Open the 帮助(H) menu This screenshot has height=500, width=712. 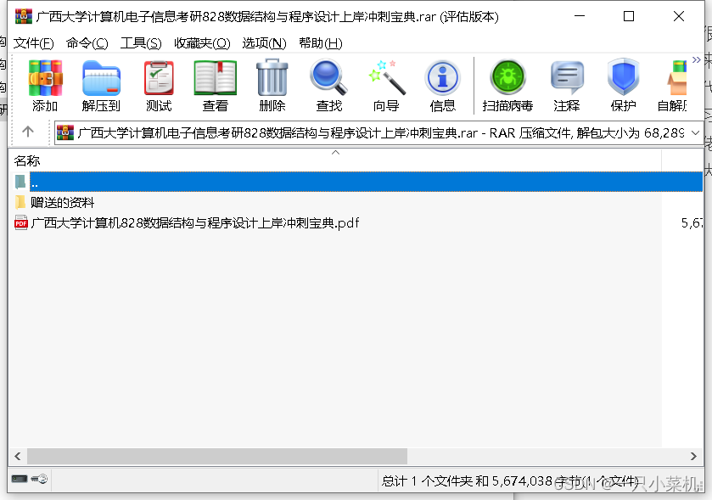[x=321, y=43]
